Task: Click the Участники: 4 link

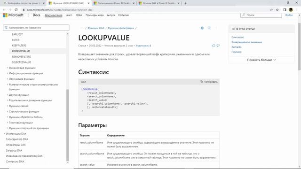Action: pyautogui.click(x=143, y=46)
